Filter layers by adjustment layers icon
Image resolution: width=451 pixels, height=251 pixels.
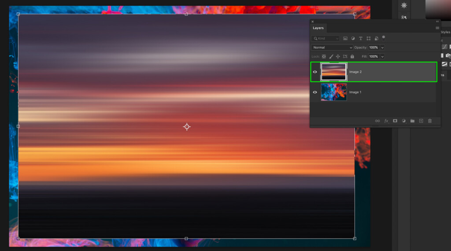[353, 38]
